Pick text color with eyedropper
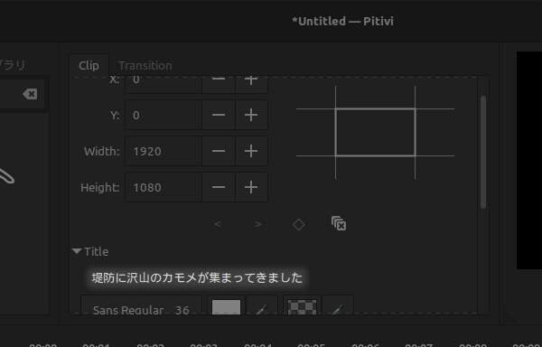 click(x=262, y=305)
